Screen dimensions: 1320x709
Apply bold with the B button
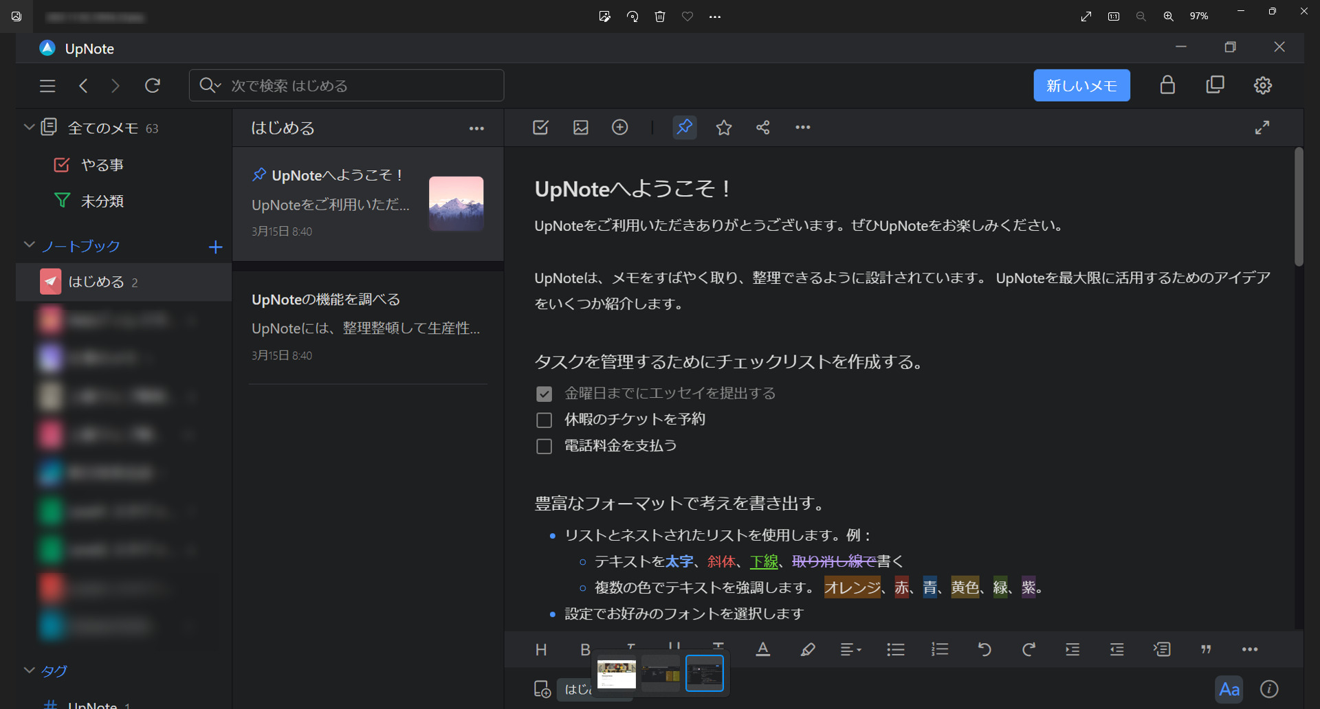pyautogui.click(x=585, y=650)
